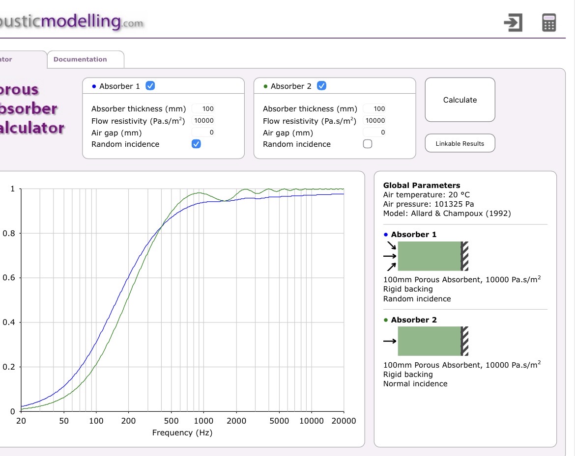This screenshot has height=456, width=575.
Task: Click the acousticmodelling.com site logo
Action: tap(72, 22)
